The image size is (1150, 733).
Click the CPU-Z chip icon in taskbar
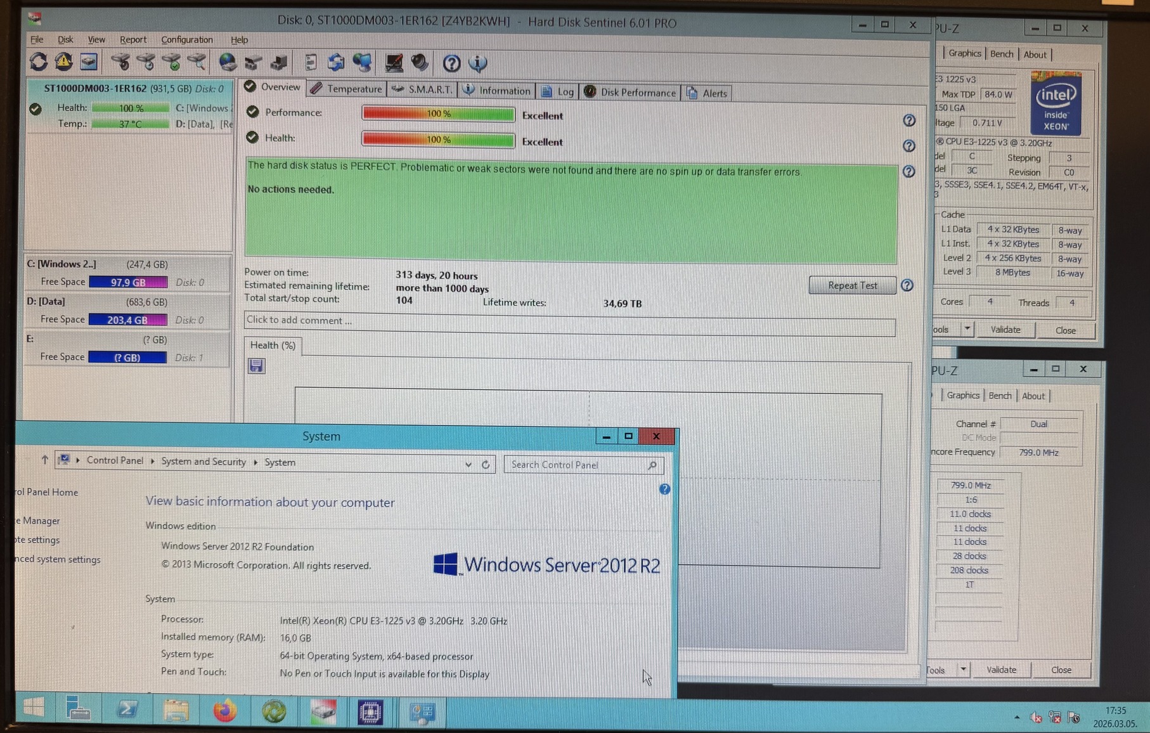[370, 712]
